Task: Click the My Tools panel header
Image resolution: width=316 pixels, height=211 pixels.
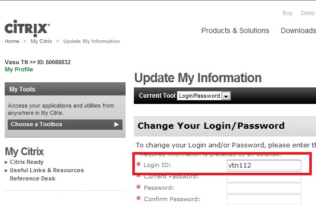Action: pos(65,89)
